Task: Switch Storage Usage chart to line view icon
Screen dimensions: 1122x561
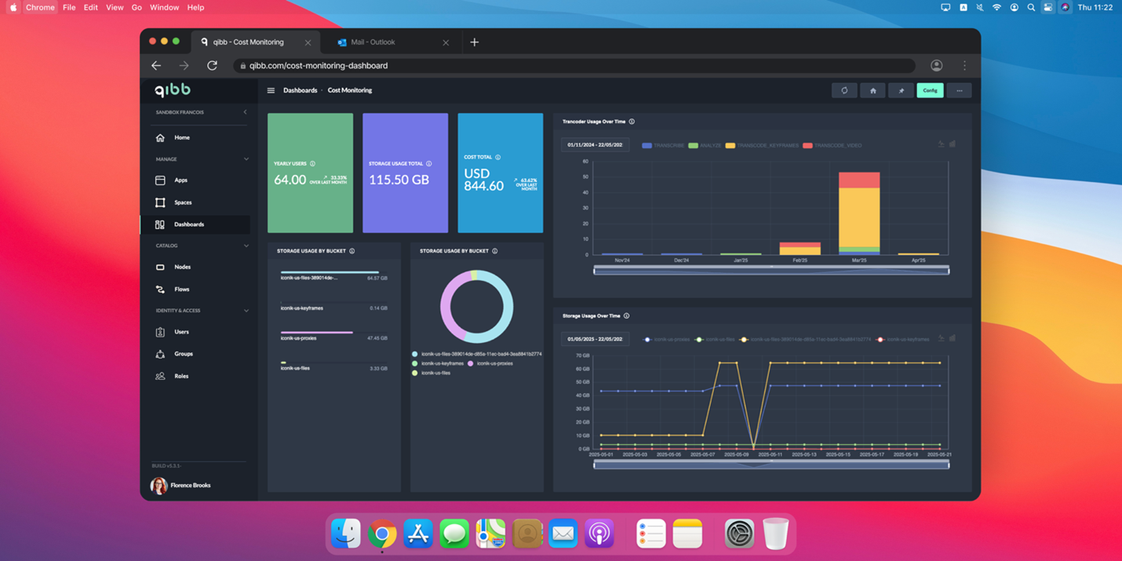Action: pyautogui.click(x=941, y=339)
